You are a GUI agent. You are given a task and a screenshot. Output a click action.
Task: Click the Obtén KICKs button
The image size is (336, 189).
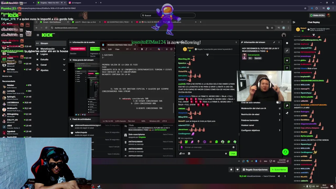(317, 15)
